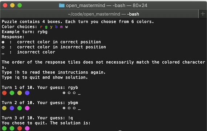Click the filled response peg for Turn 2

pos(64,108)
